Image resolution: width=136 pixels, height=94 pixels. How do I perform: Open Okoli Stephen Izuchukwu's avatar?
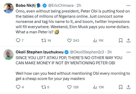(x=8, y=55)
